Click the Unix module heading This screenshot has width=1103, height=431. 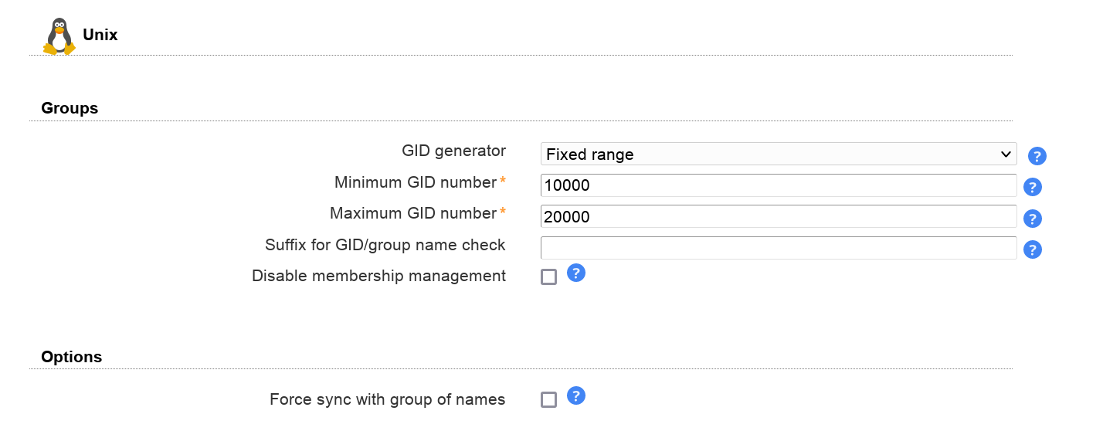coord(100,35)
